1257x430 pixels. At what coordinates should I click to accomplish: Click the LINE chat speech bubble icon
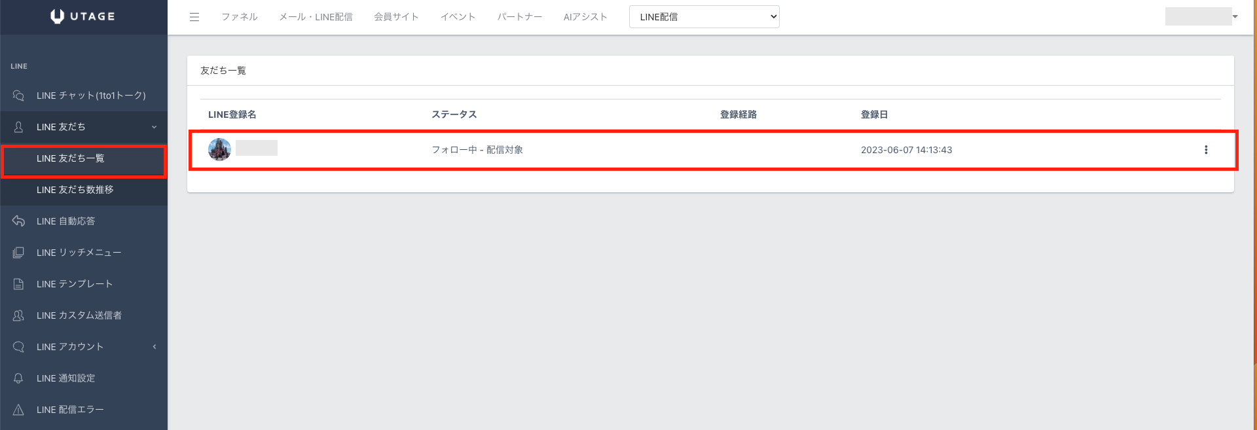pyautogui.click(x=18, y=96)
